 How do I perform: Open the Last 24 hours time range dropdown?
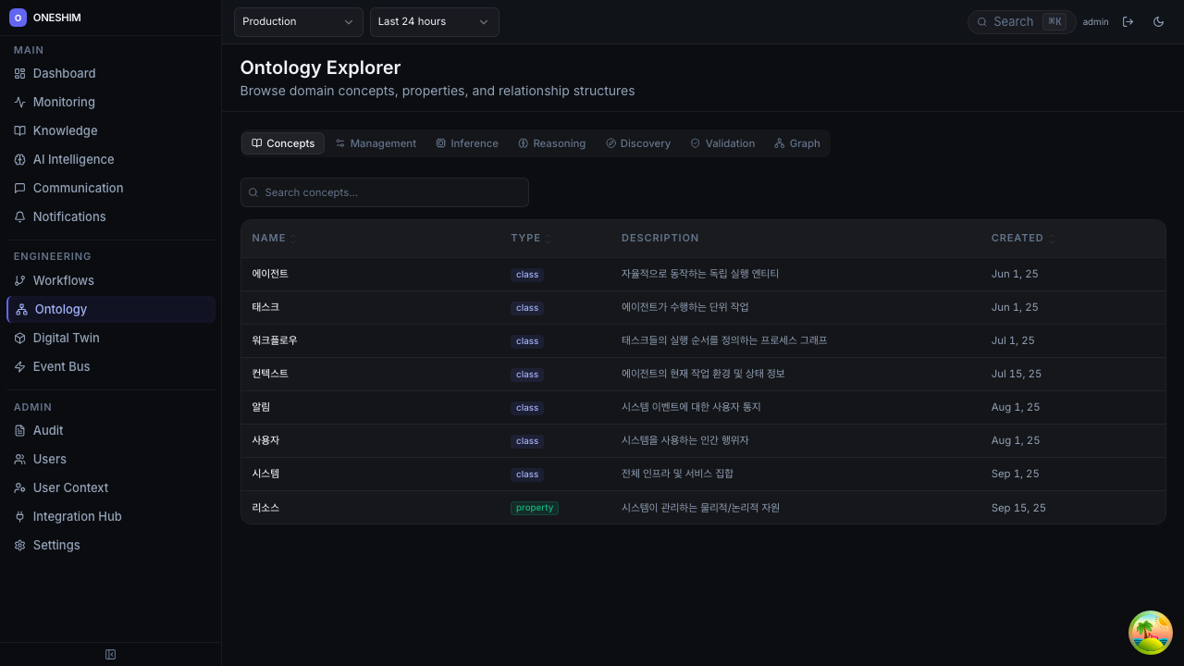pos(434,21)
